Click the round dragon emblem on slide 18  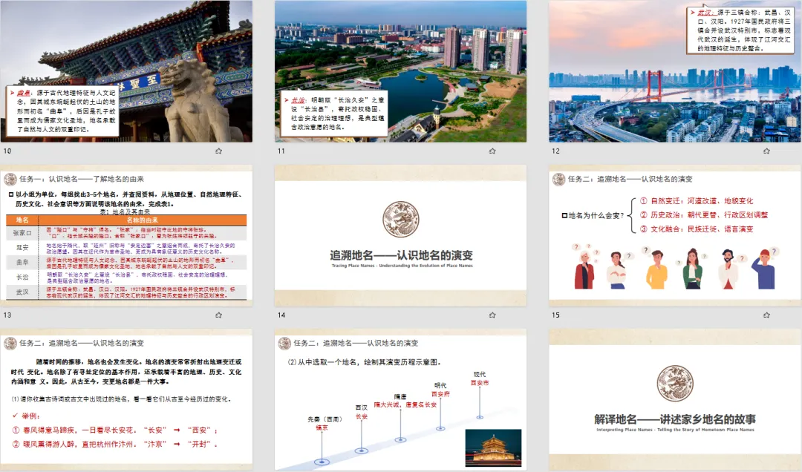tap(675, 384)
